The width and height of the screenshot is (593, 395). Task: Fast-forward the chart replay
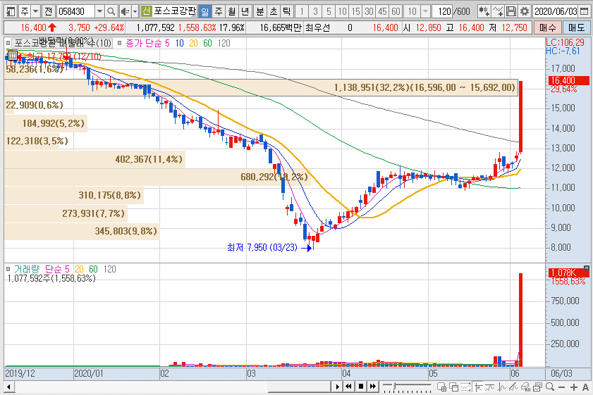[x=373, y=387]
